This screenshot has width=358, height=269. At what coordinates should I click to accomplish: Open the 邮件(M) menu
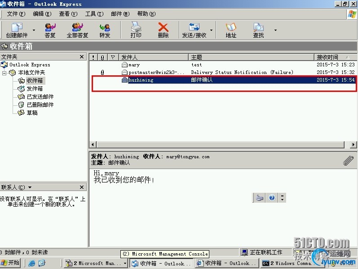(120, 14)
